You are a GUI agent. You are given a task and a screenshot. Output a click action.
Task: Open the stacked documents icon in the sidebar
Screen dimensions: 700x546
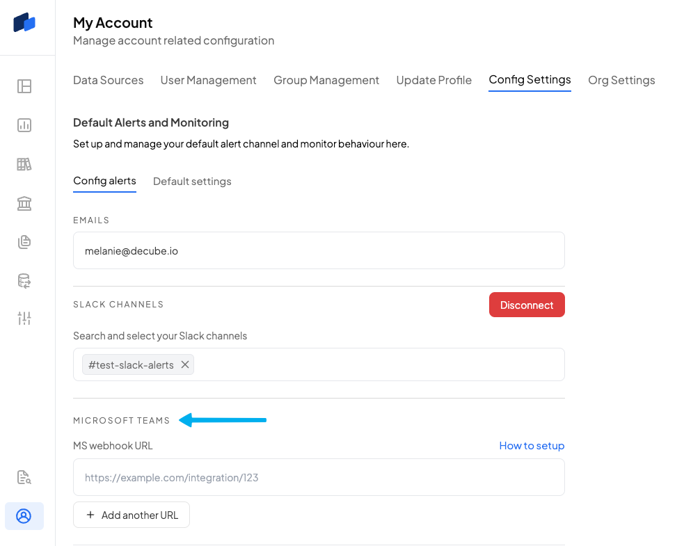click(x=24, y=242)
